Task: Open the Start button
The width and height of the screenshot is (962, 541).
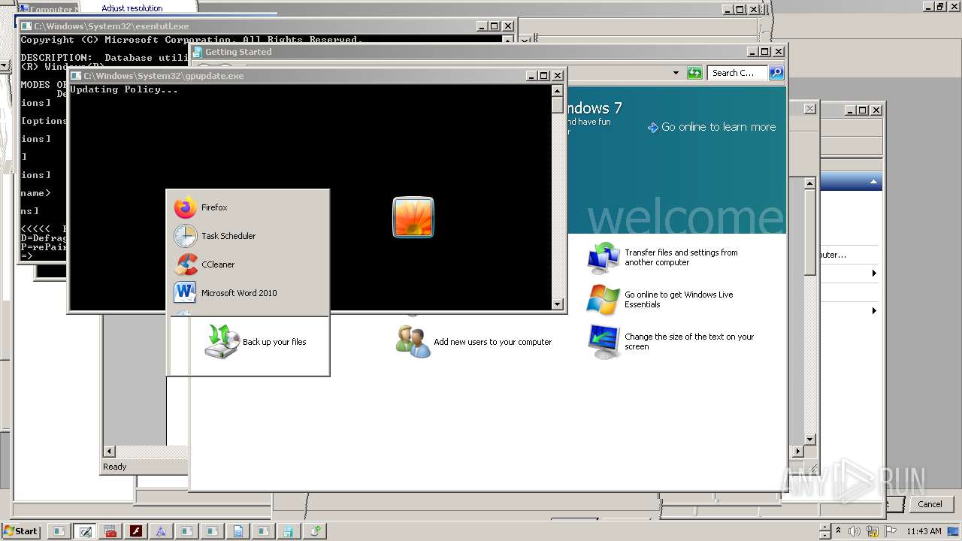Action: coord(21,530)
